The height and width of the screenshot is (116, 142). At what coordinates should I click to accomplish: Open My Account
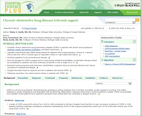point(132,12)
